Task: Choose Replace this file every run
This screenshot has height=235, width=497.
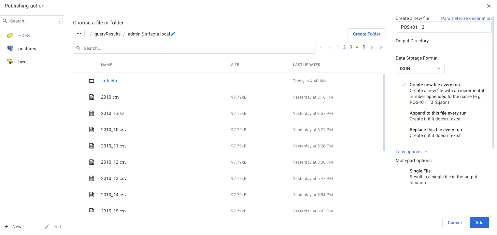Action: tap(436, 130)
